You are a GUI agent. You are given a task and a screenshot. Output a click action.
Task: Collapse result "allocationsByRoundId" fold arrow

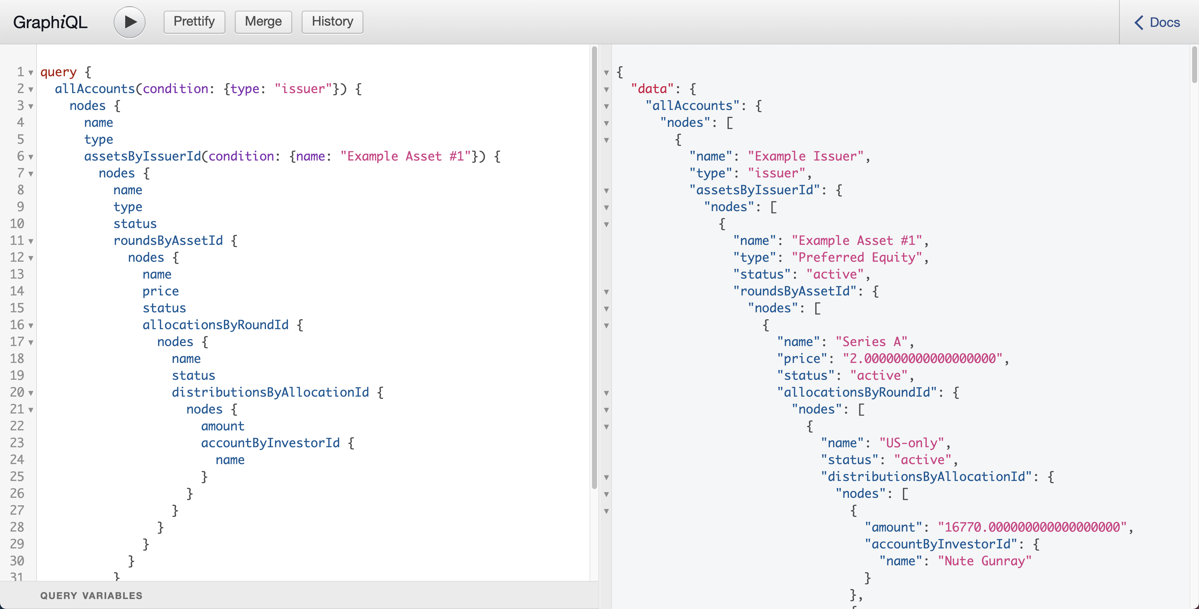coord(606,393)
